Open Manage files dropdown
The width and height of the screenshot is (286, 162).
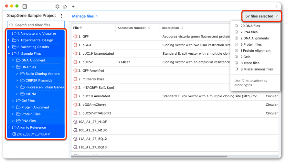pos(85,16)
